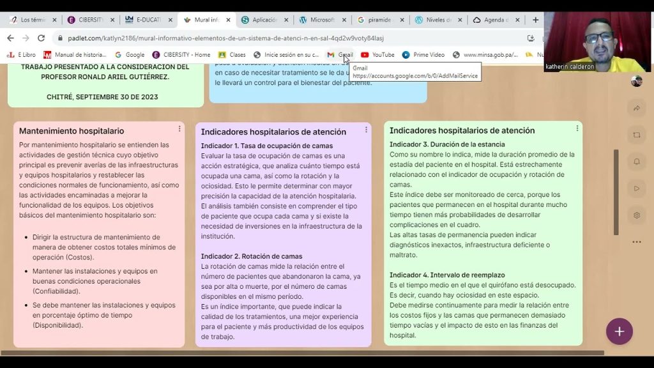Click katherin calderon webcam thumbnail

597,42
